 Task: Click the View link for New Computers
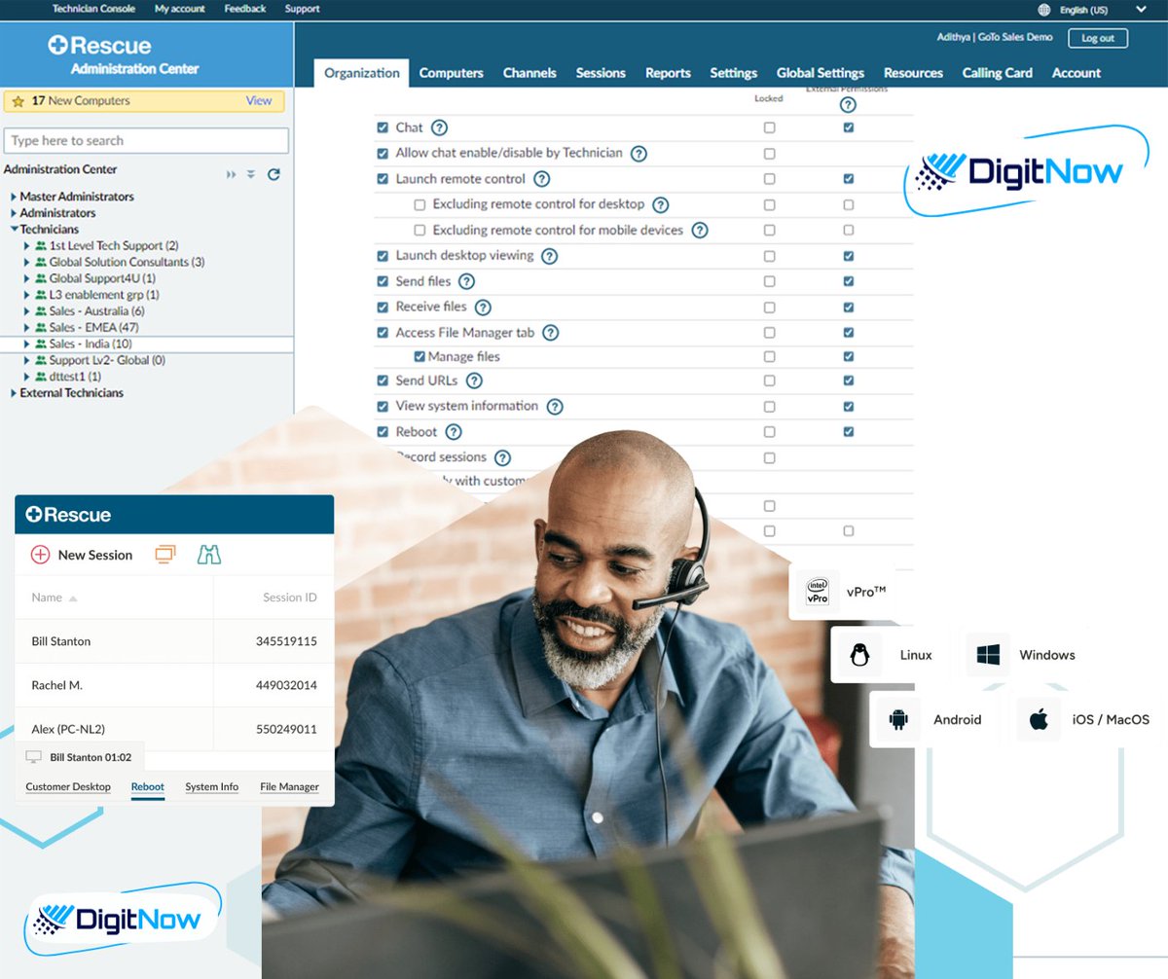pos(259,100)
